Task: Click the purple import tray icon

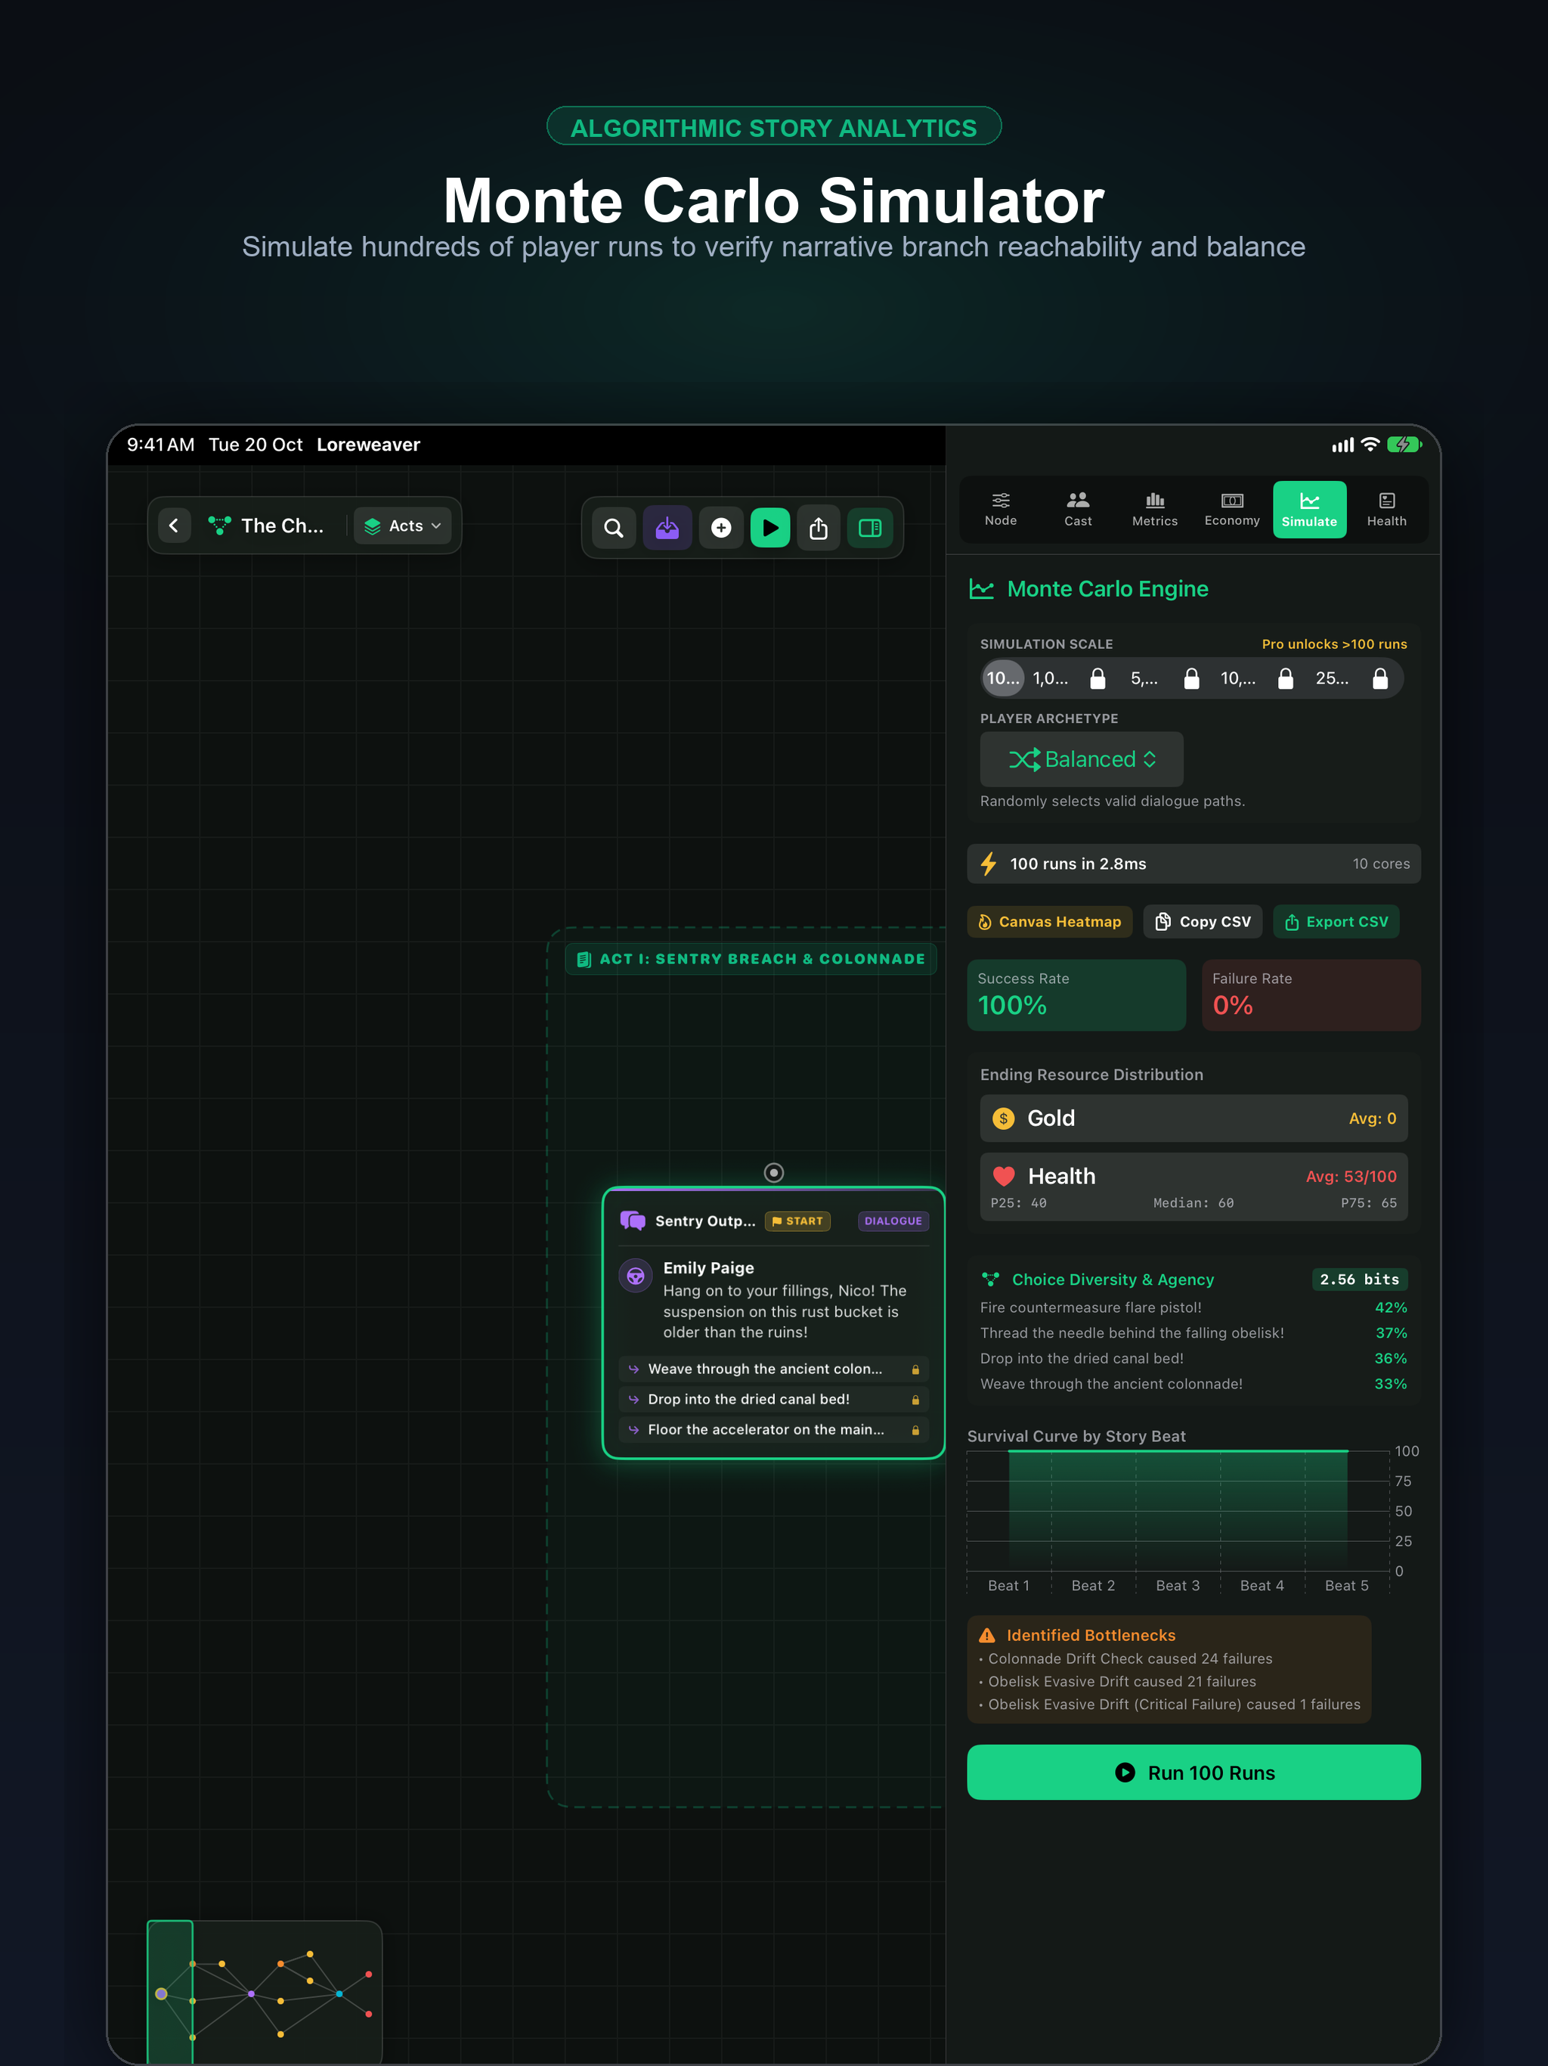Action: click(x=667, y=528)
